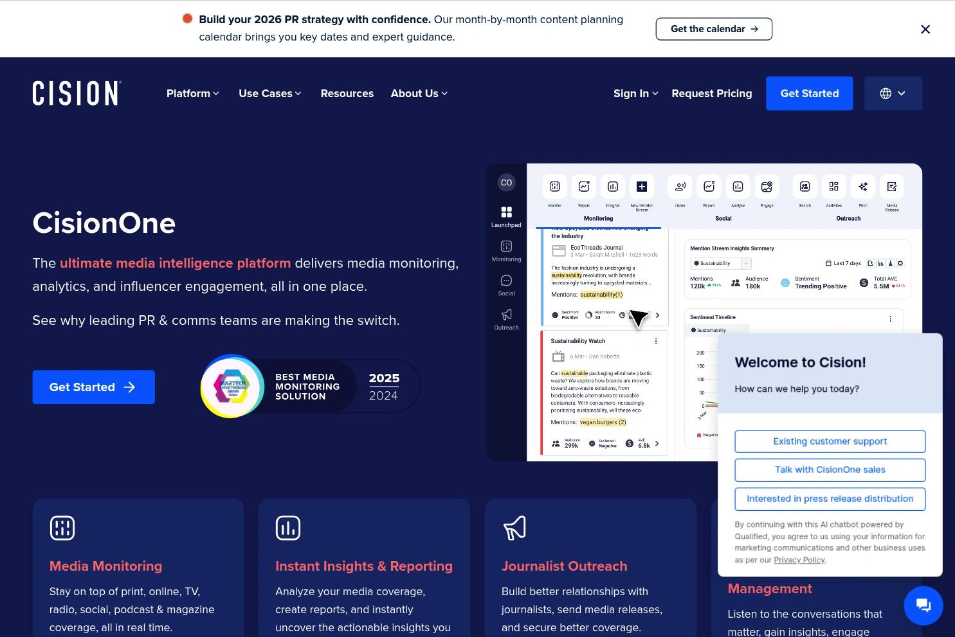Open the Sign In dropdown
The image size is (955, 637).
pos(635,93)
